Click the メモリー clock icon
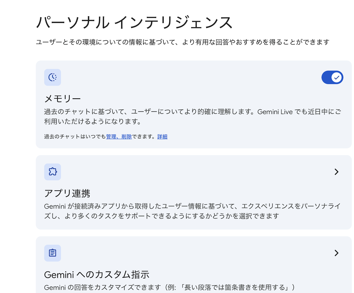 tap(53, 77)
